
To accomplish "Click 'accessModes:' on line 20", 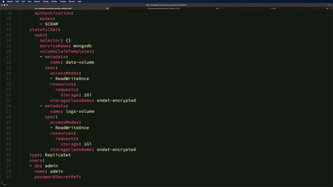I will tap(66, 73).
